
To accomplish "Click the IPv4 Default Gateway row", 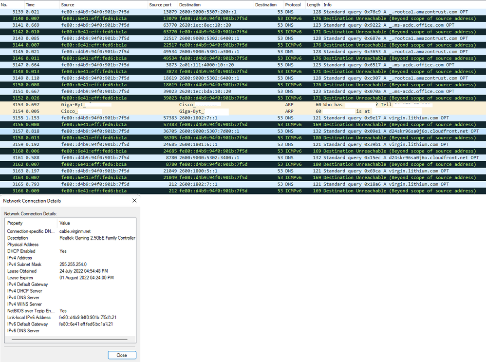I will click(x=70, y=284).
